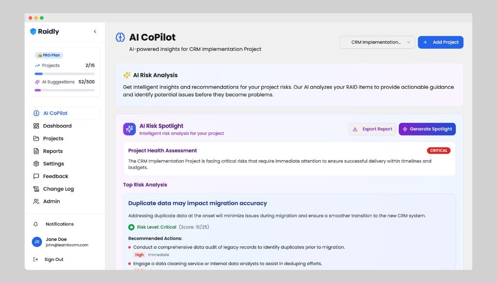This screenshot has width=497, height=283.
Task: Click the green Risk Level Critical indicator
Action: pos(131,227)
